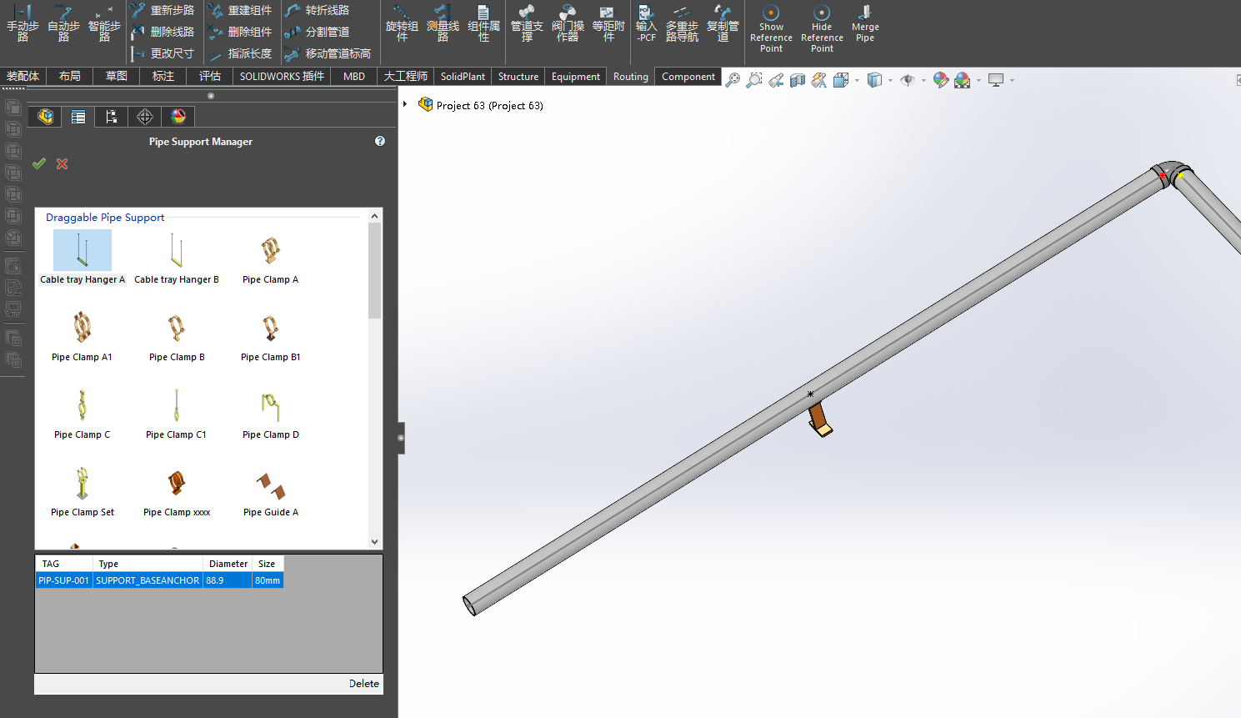
Task: Switch to the SOLIDWORKS 插件 tab
Action: click(282, 76)
